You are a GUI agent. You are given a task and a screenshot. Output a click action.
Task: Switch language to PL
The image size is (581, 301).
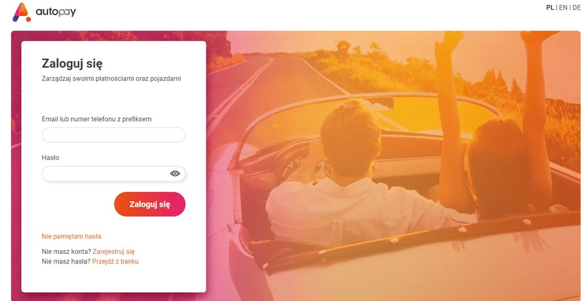pos(550,7)
